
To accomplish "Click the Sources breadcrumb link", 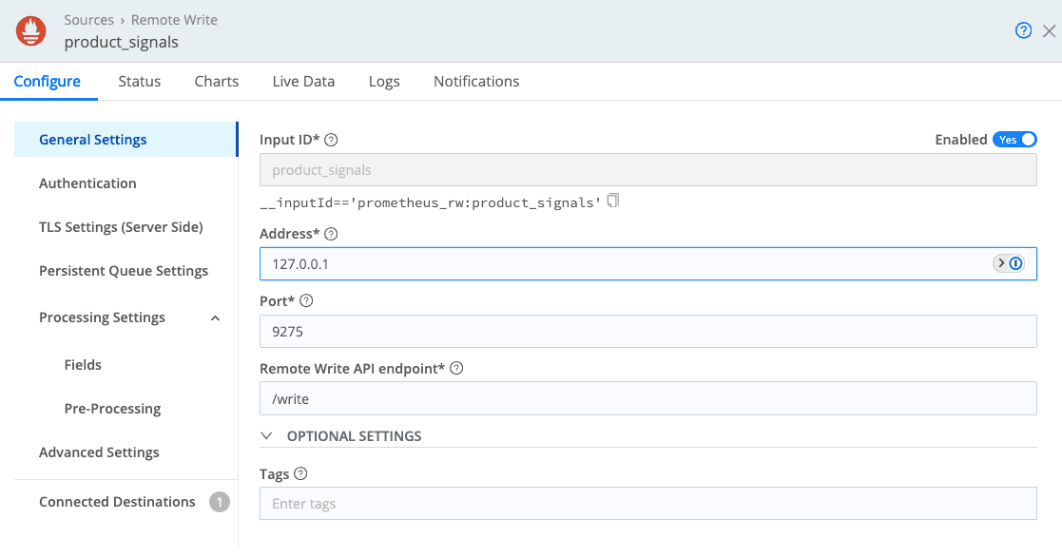I will pyautogui.click(x=89, y=19).
